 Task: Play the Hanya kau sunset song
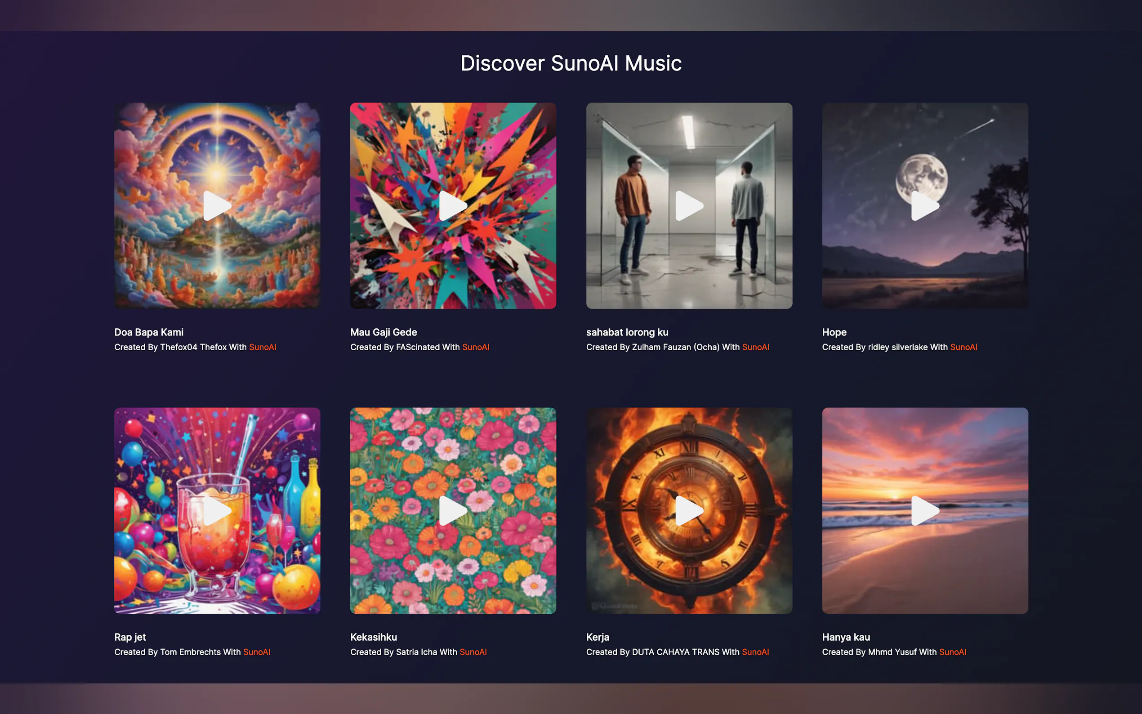click(925, 510)
